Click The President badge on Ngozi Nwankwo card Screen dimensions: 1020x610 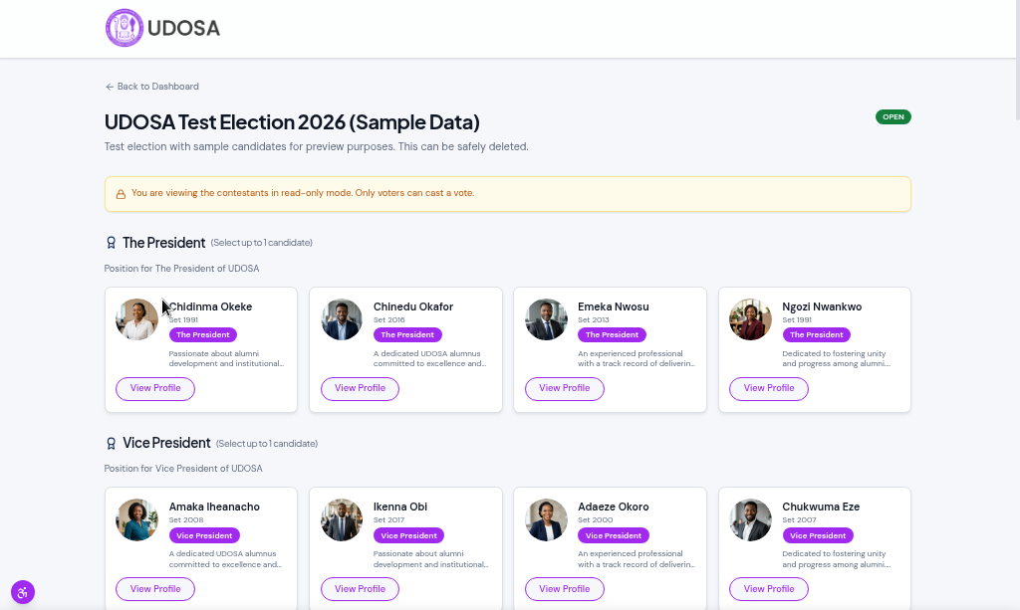tap(817, 335)
